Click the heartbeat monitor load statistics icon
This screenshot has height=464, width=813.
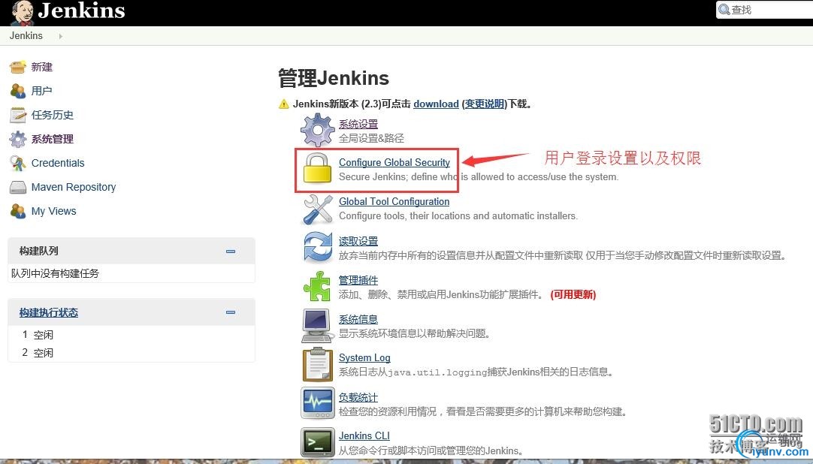point(317,403)
